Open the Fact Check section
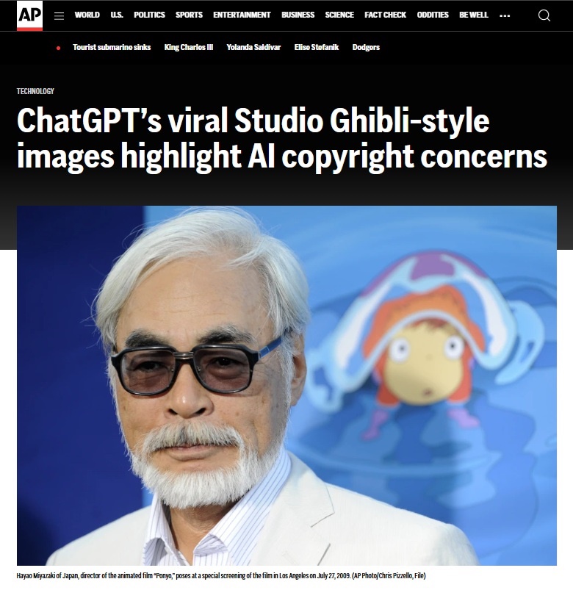The height and width of the screenshot is (590, 573). (385, 15)
